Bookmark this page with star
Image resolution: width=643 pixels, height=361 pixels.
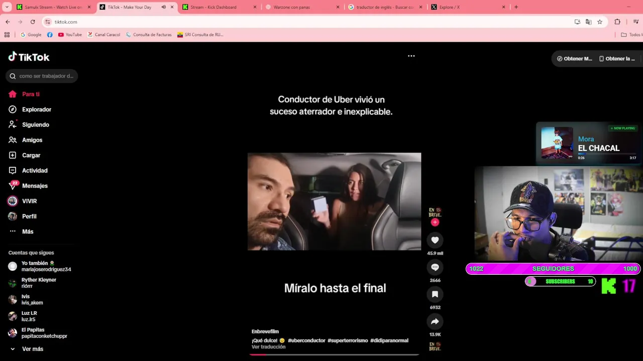pyautogui.click(x=600, y=22)
